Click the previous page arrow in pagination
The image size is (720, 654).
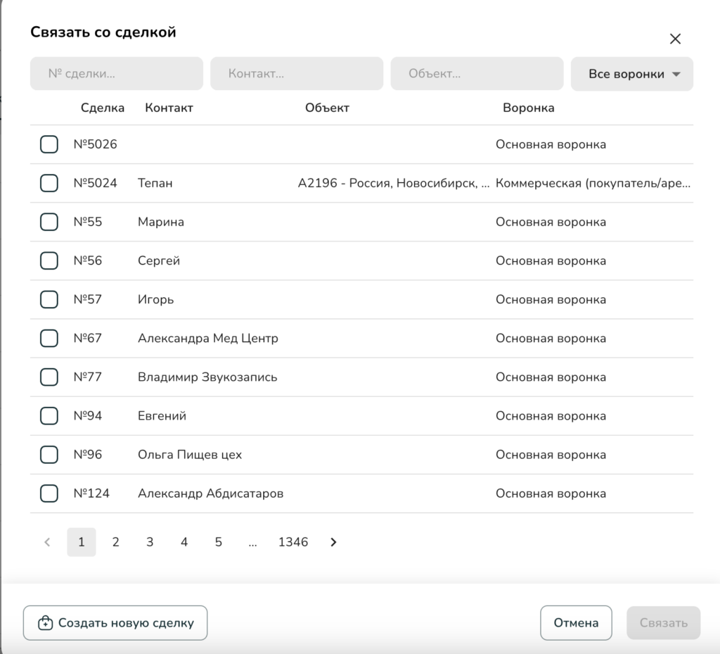point(47,542)
